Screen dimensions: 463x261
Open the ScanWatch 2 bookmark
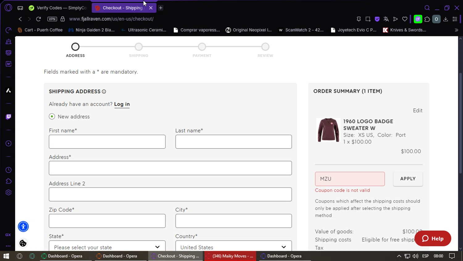301,30
